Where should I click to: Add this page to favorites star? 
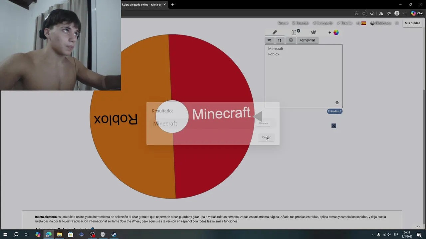click(x=364, y=13)
